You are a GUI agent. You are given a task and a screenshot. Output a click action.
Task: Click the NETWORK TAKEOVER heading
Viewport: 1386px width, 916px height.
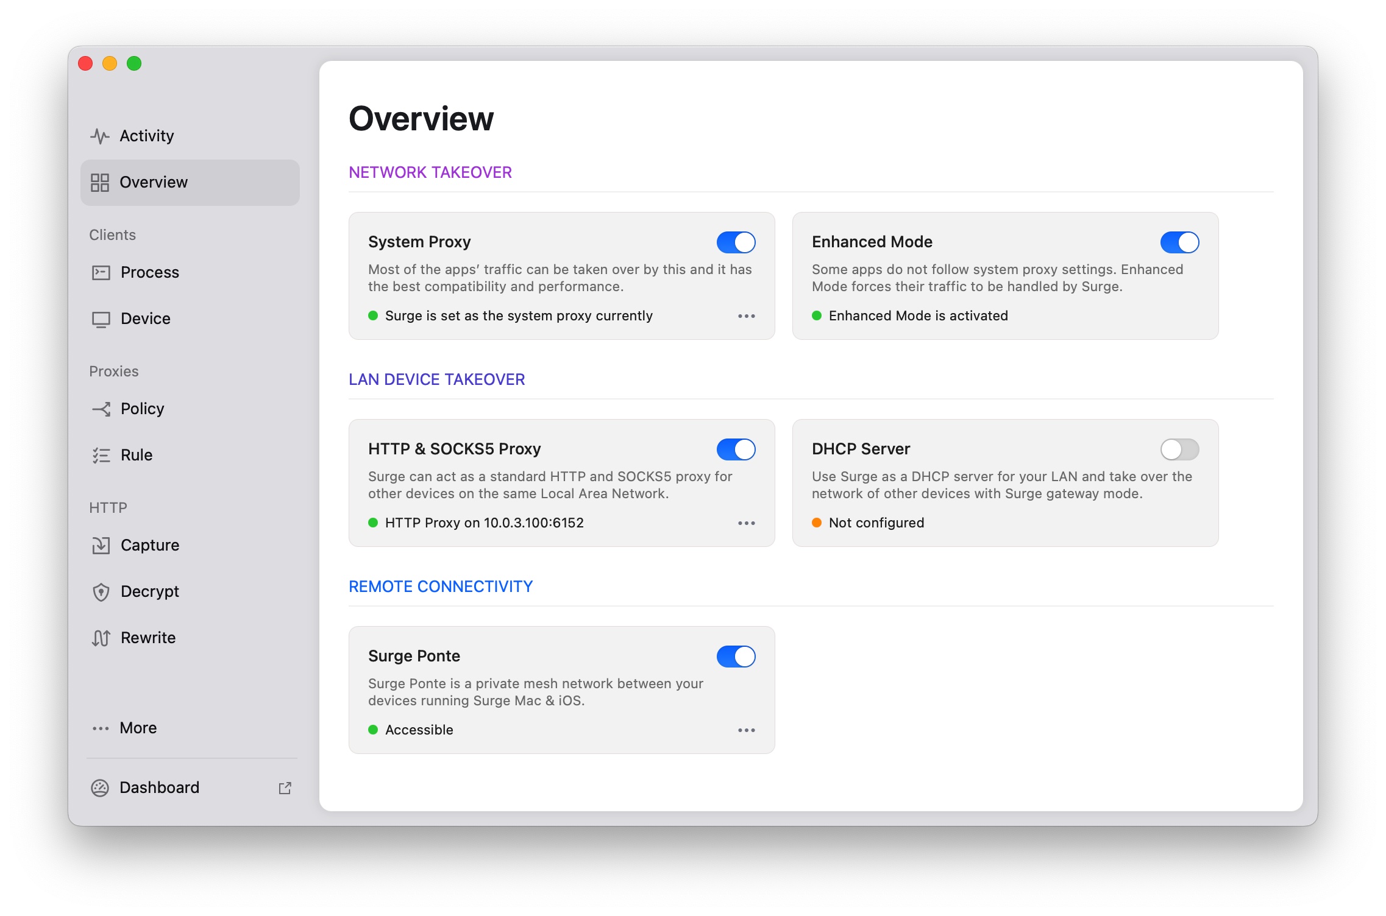pos(430,172)
